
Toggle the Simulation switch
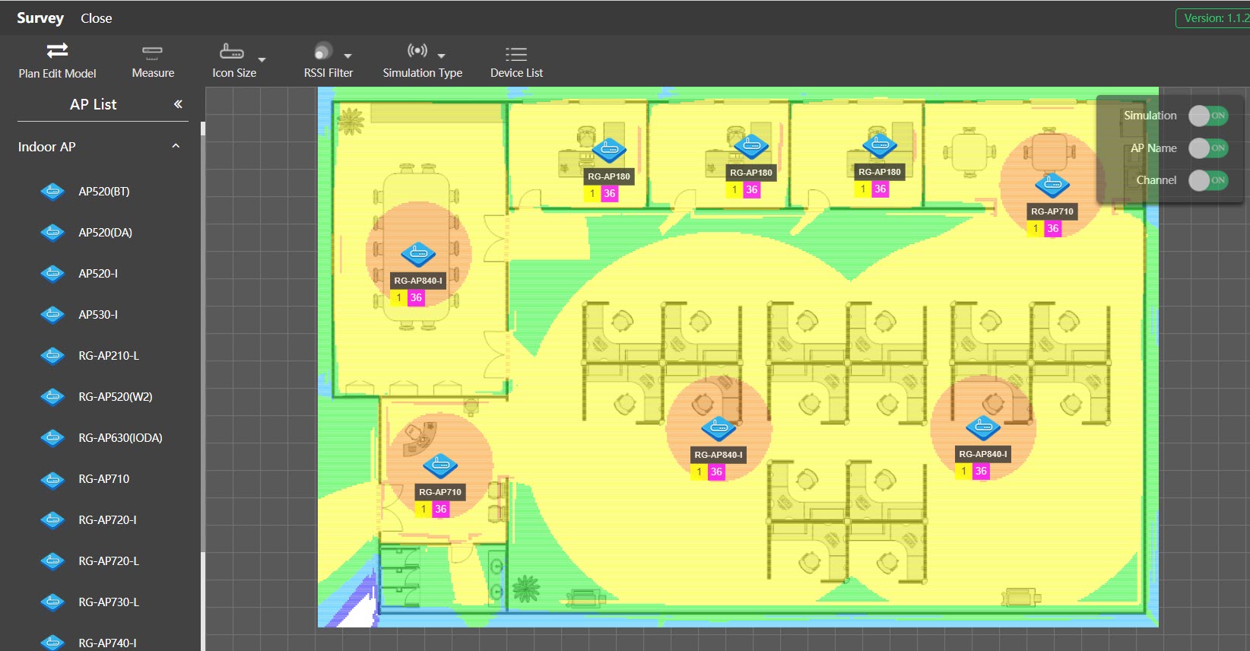[x=1208, y=116]
